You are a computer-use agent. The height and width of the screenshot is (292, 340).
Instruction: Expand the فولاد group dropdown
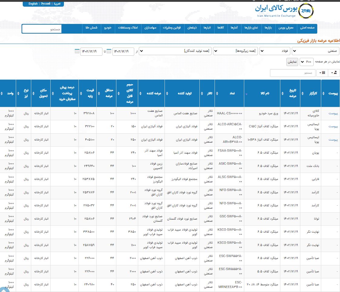(x=275, y=51)
